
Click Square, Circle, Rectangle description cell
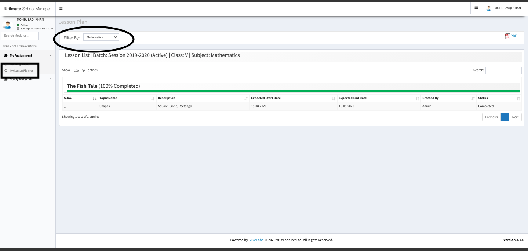203,106
